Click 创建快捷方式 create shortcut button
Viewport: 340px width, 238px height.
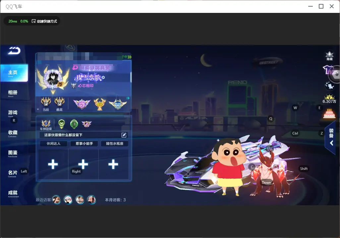[44, 21]
